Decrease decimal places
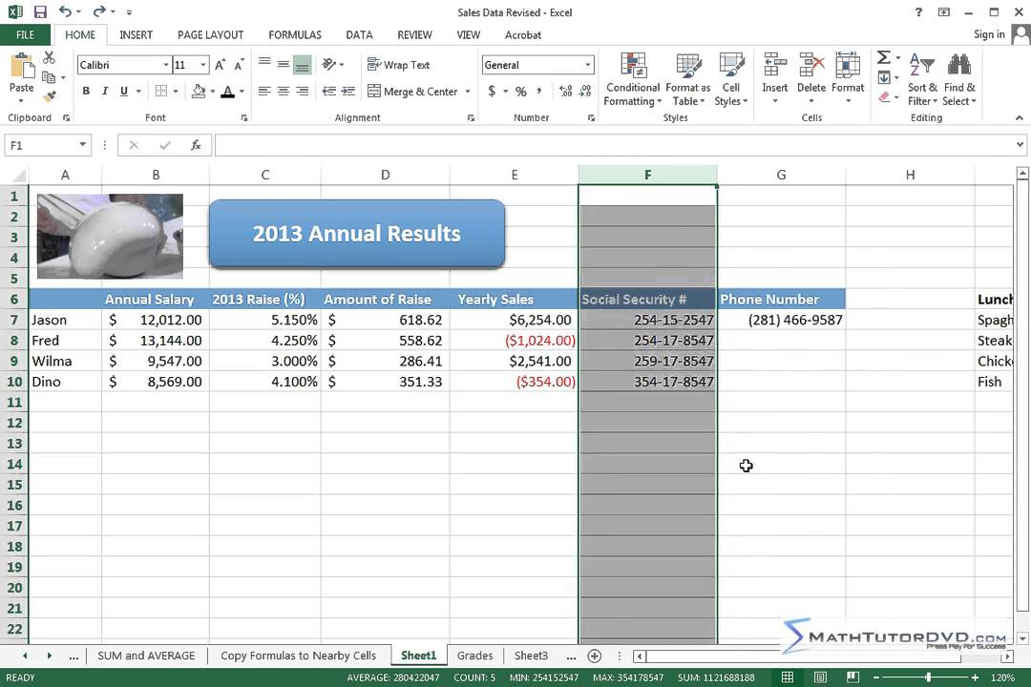Screen dimensions: 1031x687 click(x=585, y=92)
